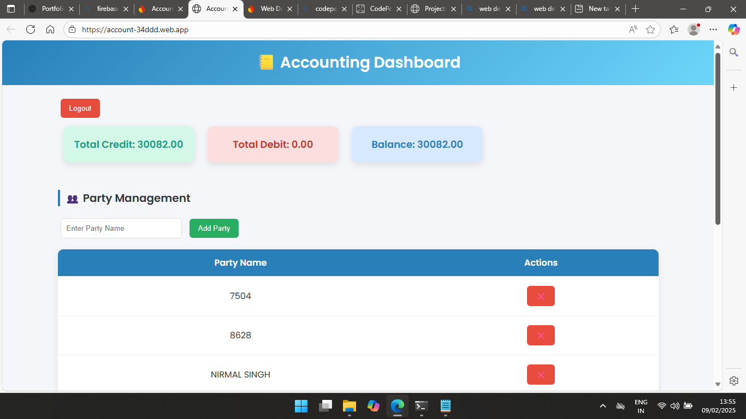
Task: Open the Notepad app on the taskbar
Action: pos(446,406)
